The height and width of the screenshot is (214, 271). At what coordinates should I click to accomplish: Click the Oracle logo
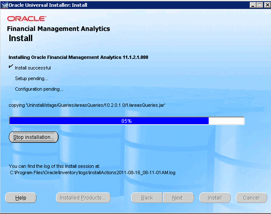(x=27, y=19)
